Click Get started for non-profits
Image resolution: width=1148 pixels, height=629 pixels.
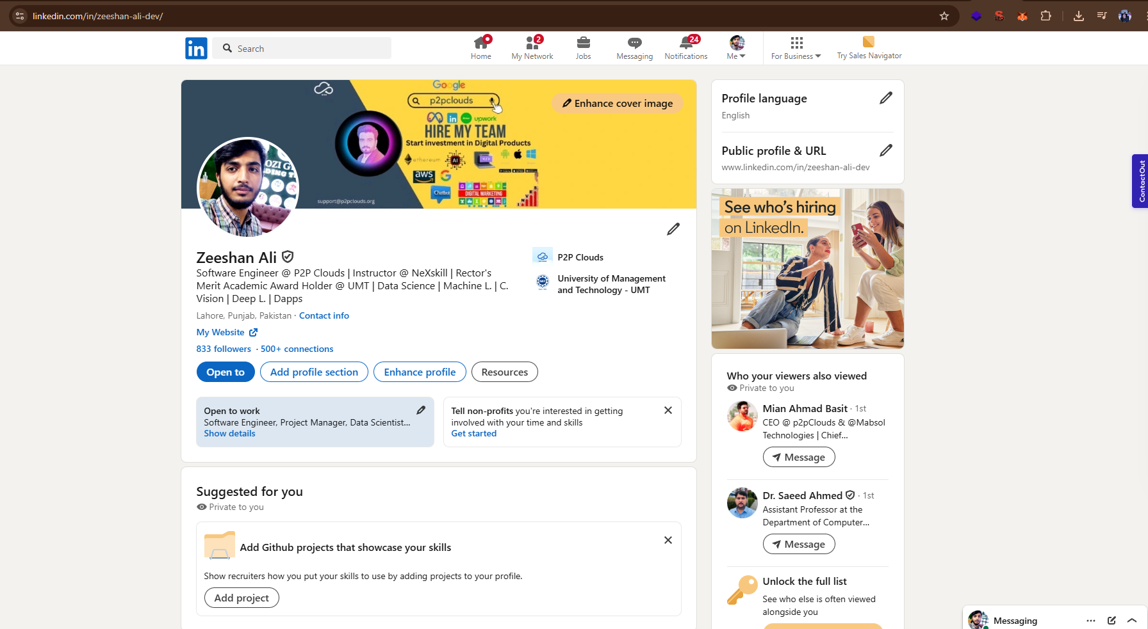[x=474, y=433]
